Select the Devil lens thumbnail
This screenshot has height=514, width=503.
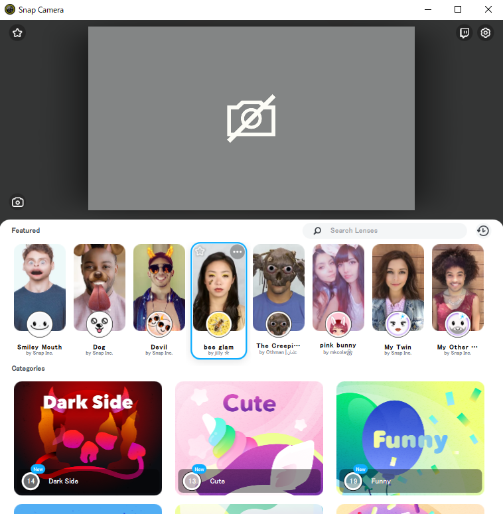point(159,287)
